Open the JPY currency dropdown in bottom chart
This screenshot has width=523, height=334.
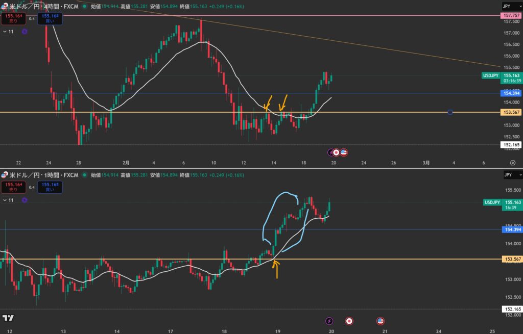(x=508, y=175)
